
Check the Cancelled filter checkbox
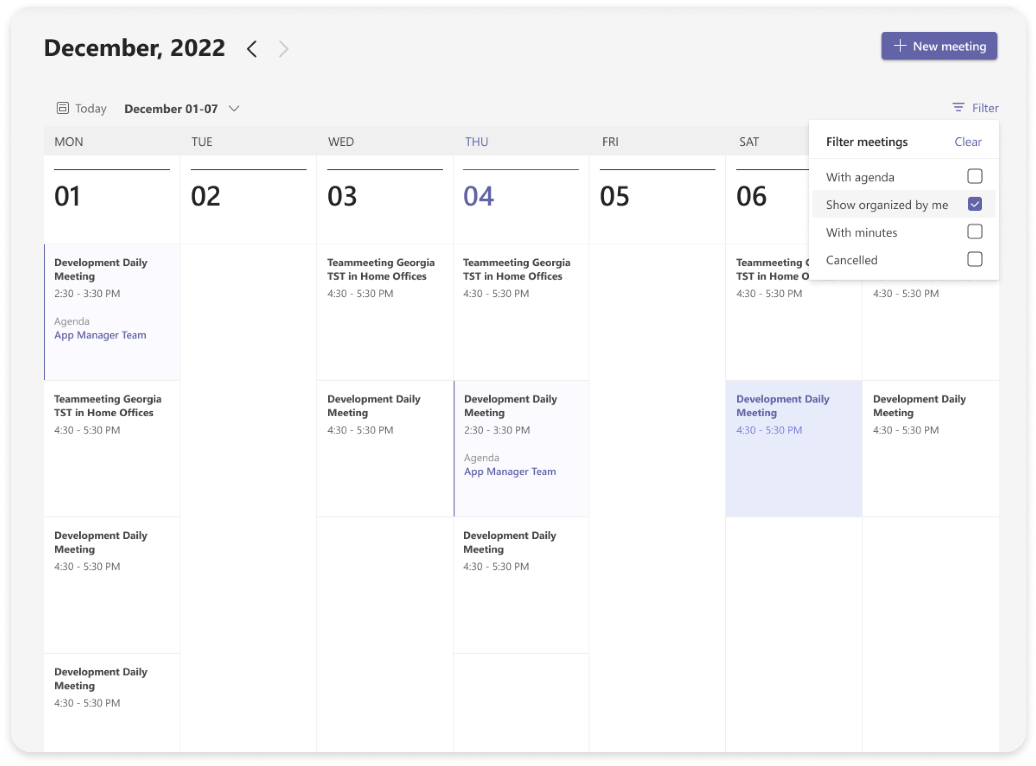tap(974, 259)
